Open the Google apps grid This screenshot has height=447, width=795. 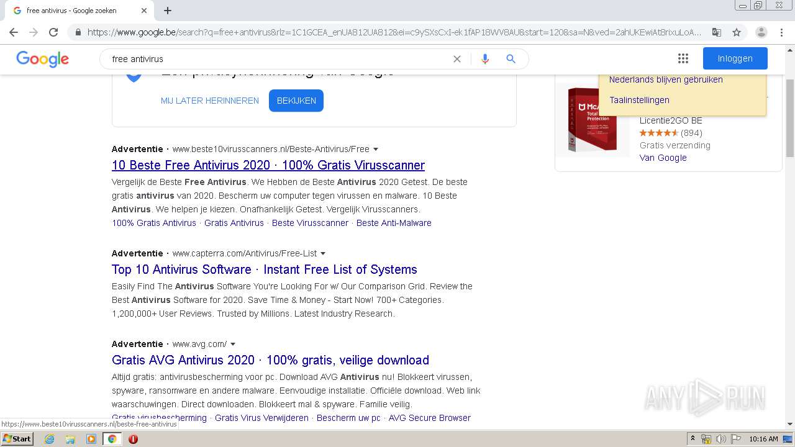click(683, 58)
